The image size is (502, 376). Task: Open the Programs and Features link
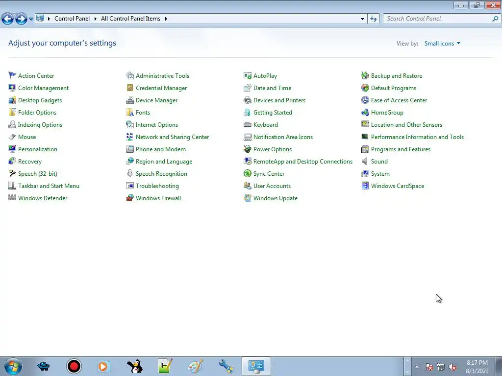(401, 149)
